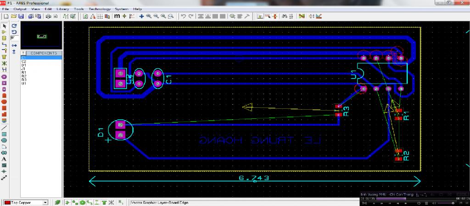The height and width of the screenshot is (206, 470).
Task: Click the Save design icon
Action: tap(21, 16)
